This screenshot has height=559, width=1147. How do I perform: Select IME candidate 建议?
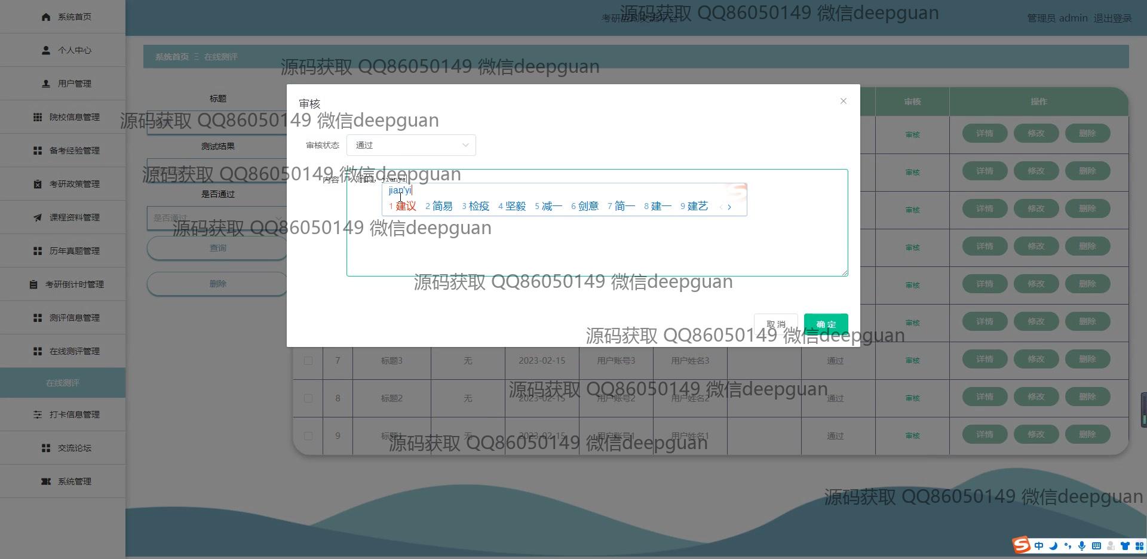point(406,206)
